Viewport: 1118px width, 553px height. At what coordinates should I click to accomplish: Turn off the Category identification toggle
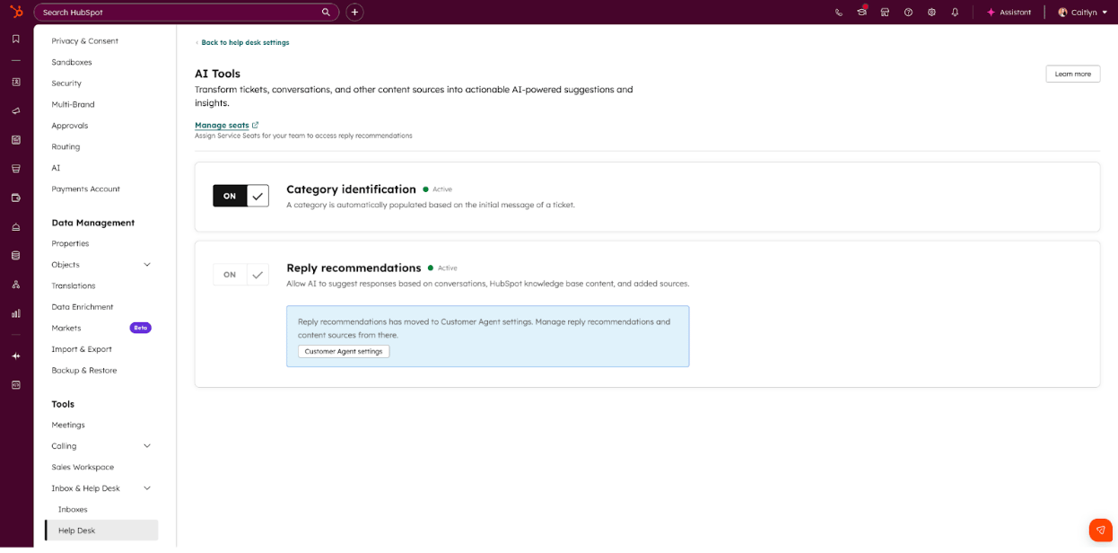pos(240,196)
